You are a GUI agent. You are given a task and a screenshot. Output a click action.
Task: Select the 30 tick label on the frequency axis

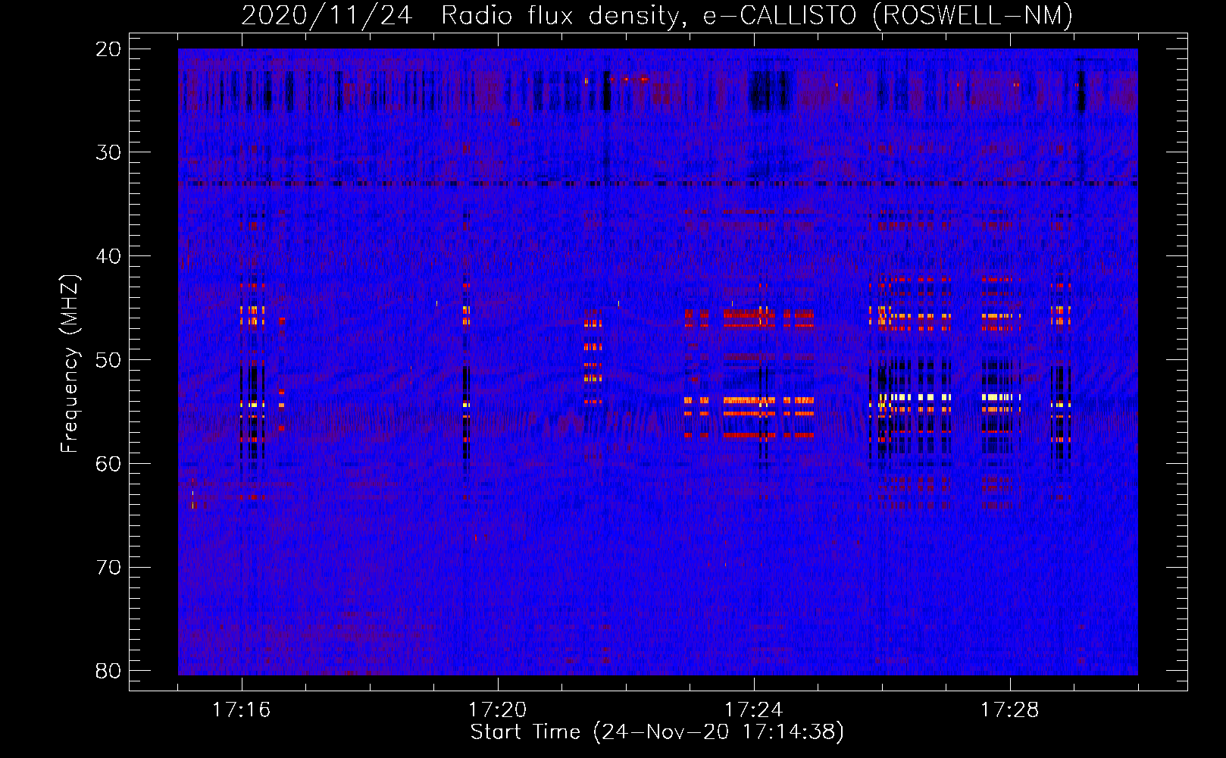109,152
